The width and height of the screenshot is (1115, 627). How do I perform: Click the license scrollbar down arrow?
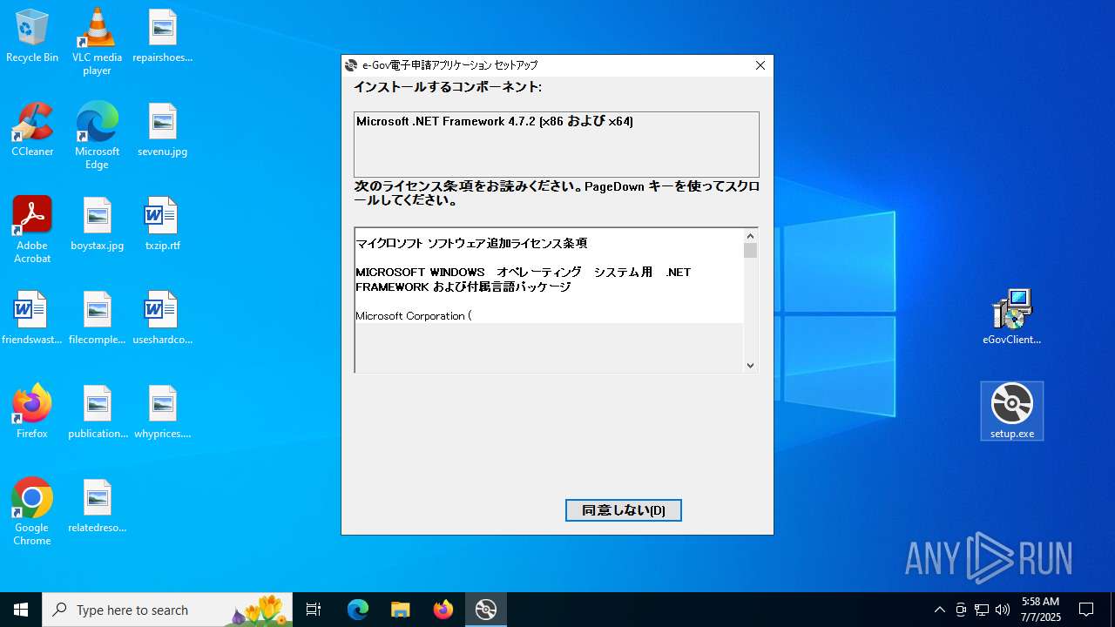(x=750, y=366)
